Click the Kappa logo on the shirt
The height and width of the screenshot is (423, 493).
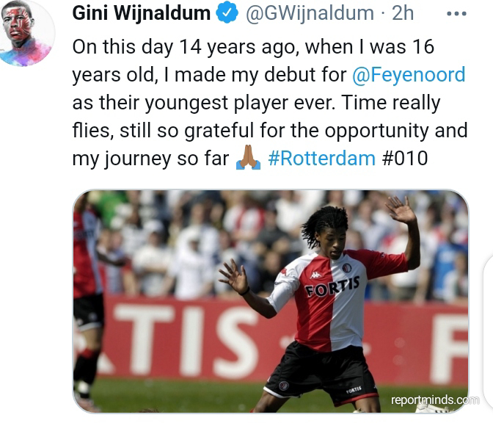coord(315,275)
